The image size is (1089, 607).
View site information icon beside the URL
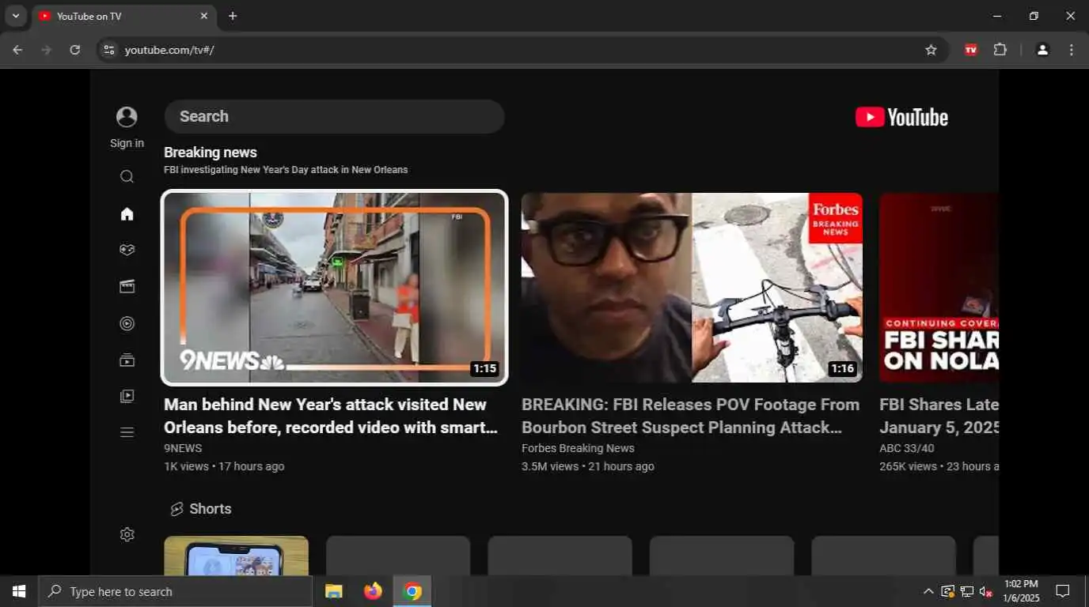(x=109, y=50)
